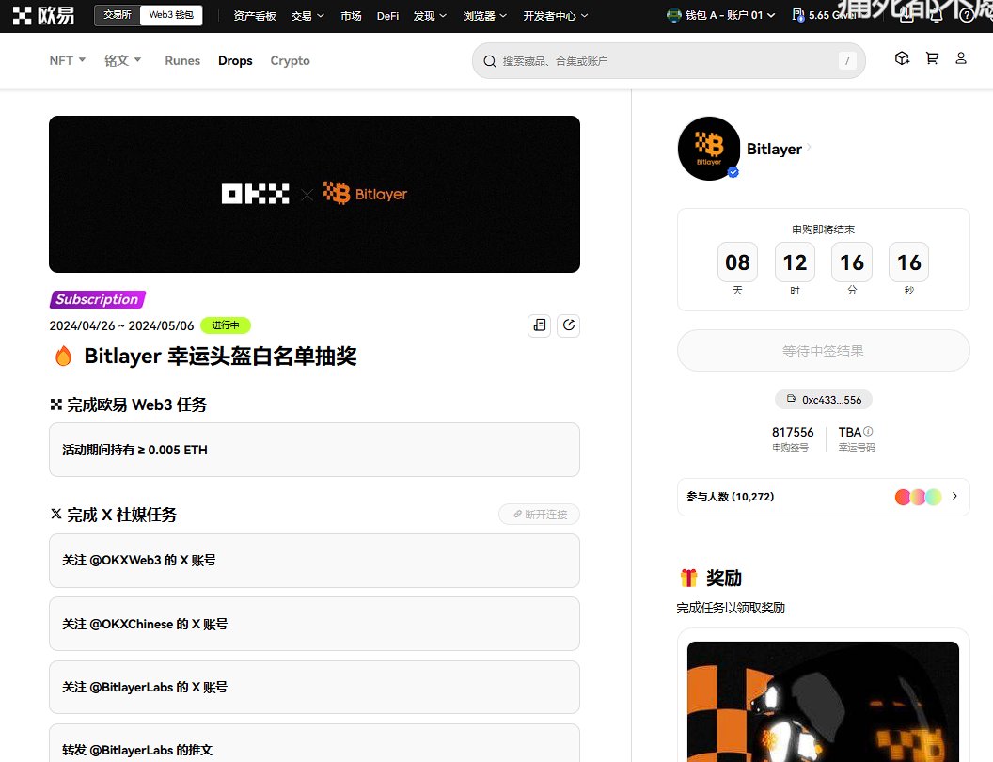Expand the NFT dropdown

pyautogui.click(x=67, y=60)
